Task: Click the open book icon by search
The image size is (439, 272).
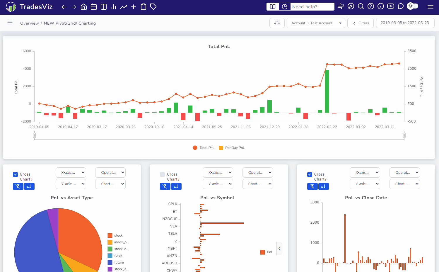Action: pyautogui.click(x=273, y=6)
